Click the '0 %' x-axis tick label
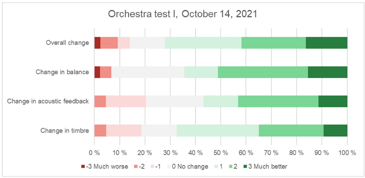 click(94, 153)
